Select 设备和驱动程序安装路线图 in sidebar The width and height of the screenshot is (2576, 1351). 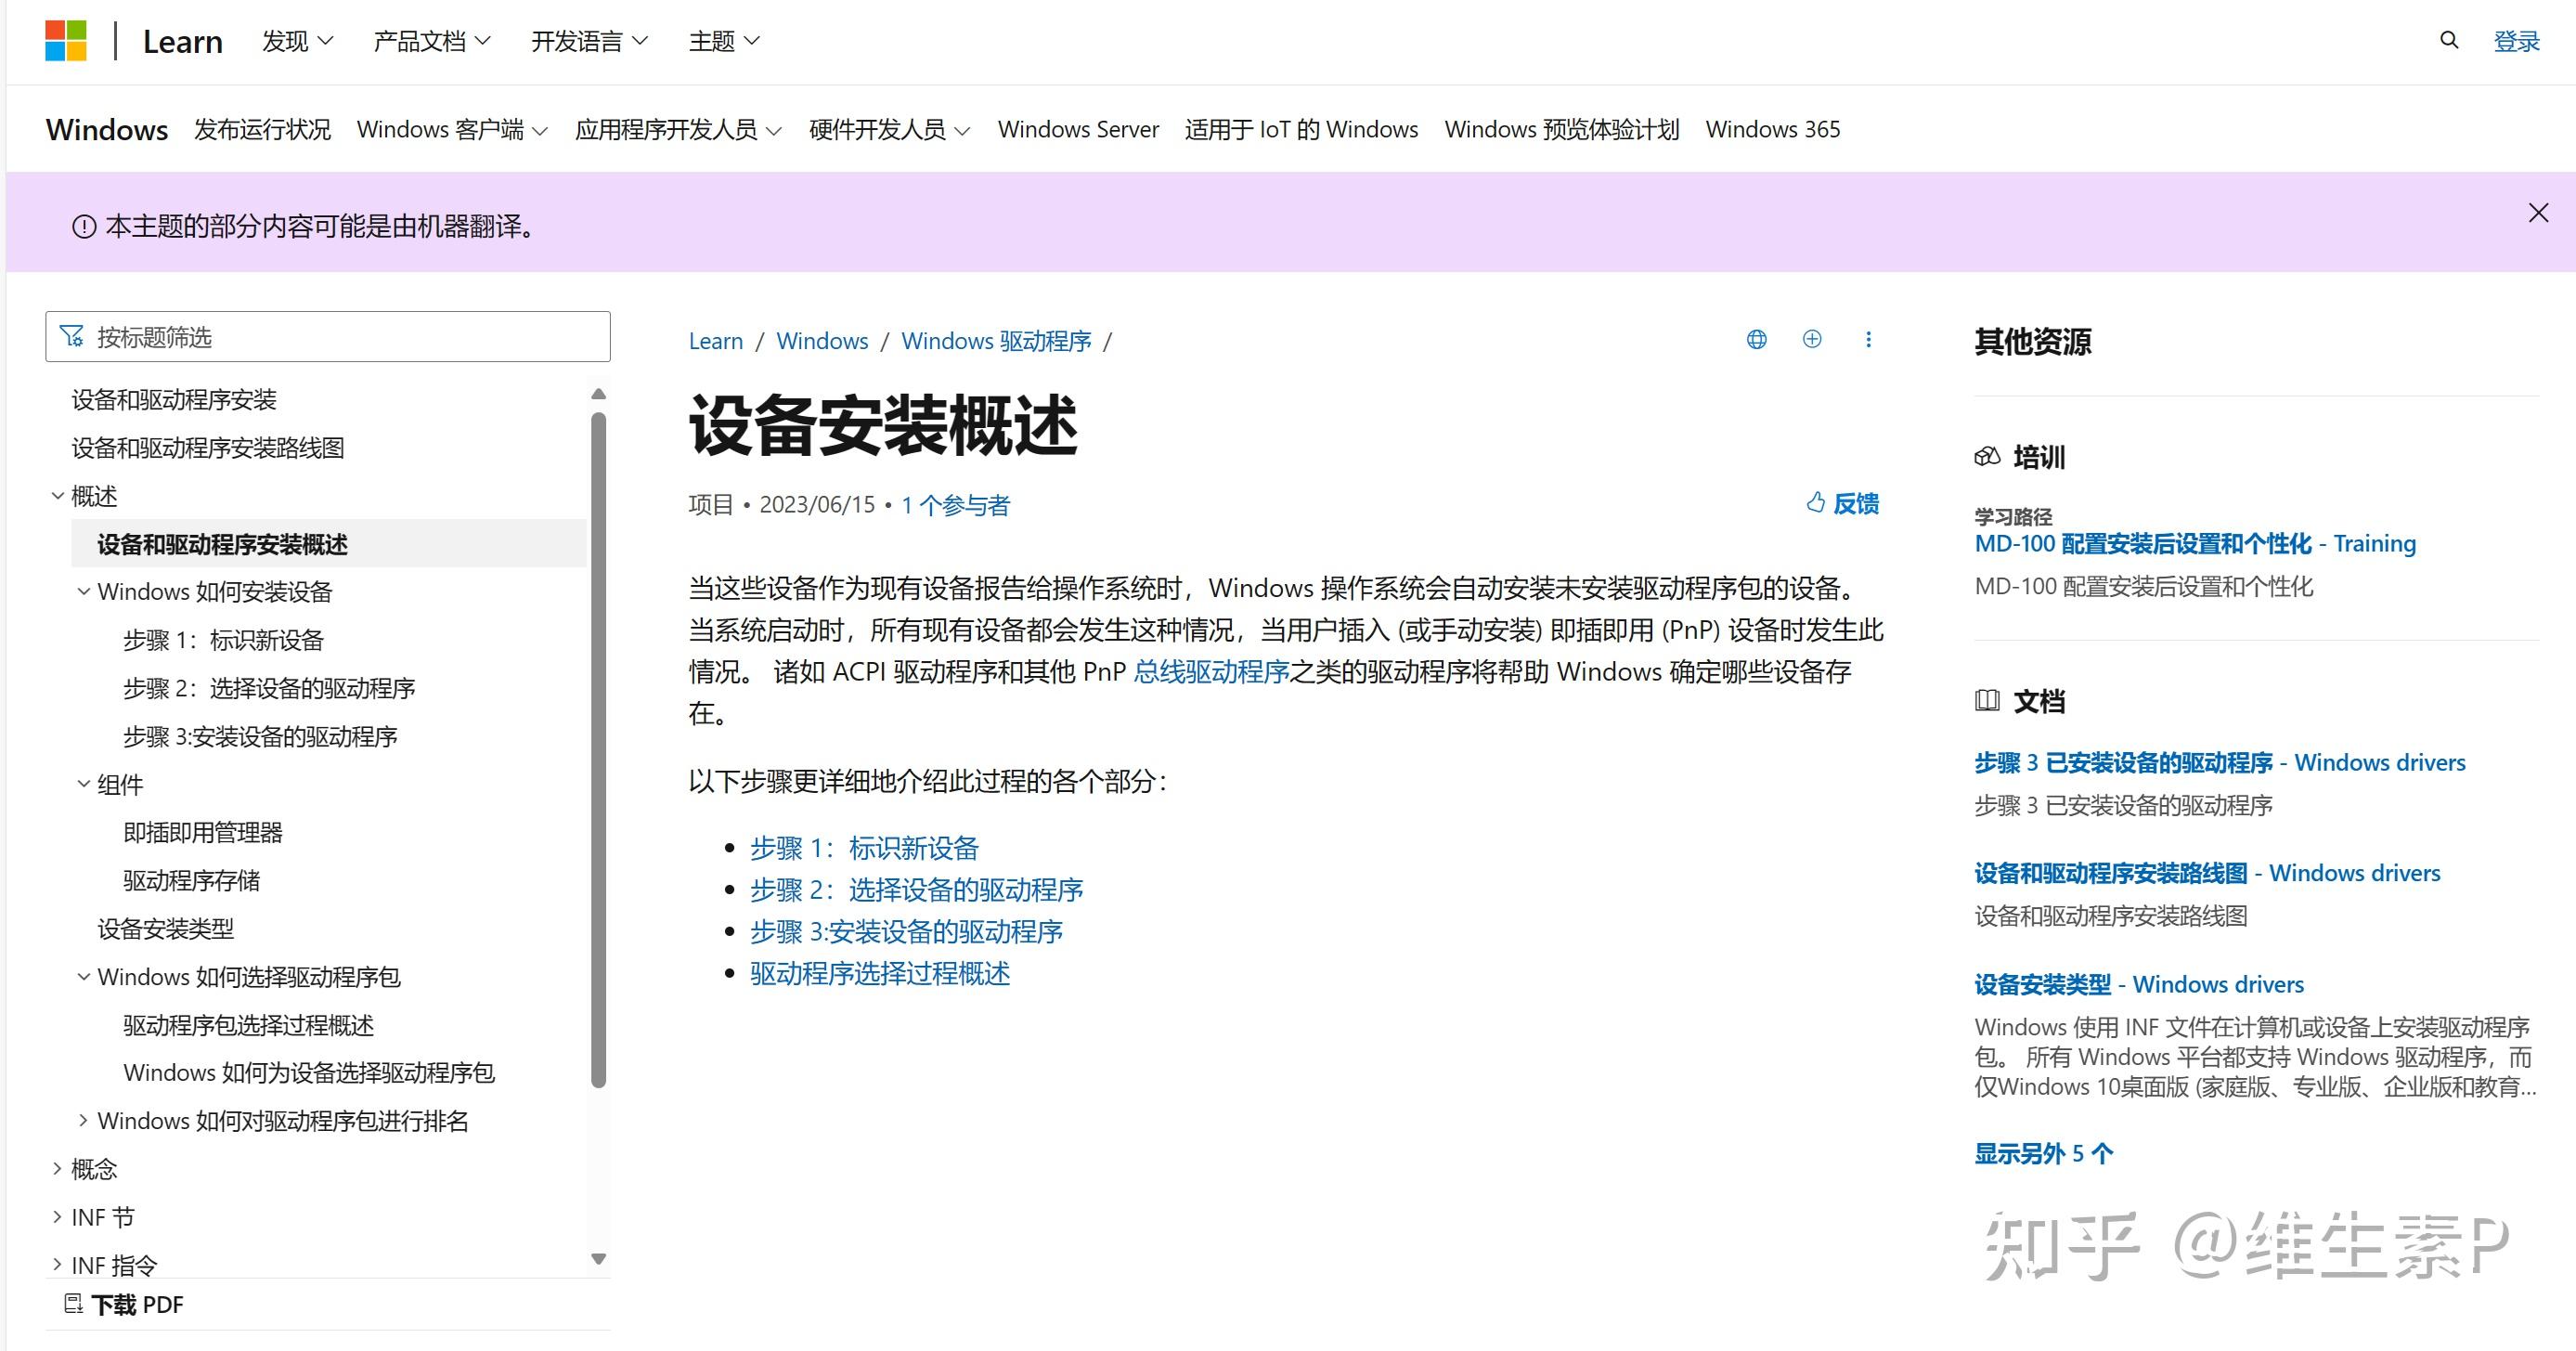point(208,448)
